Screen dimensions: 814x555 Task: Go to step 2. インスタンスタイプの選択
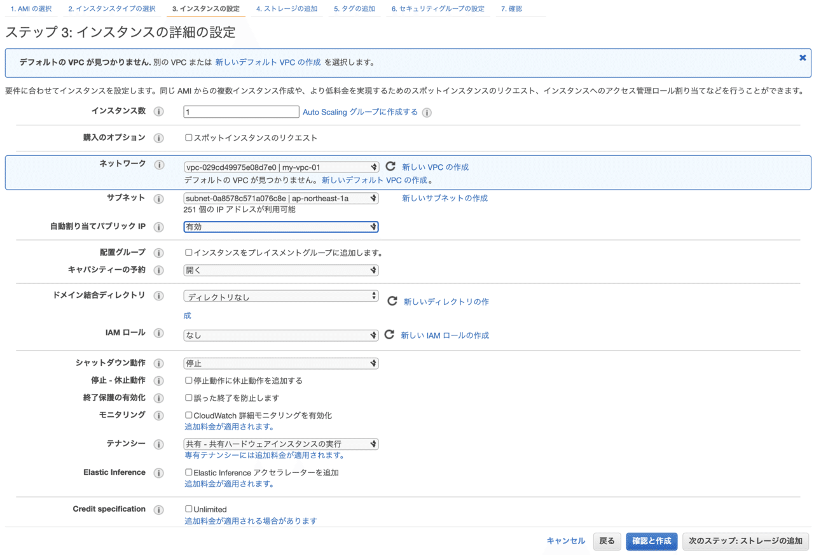pos(112,9)
